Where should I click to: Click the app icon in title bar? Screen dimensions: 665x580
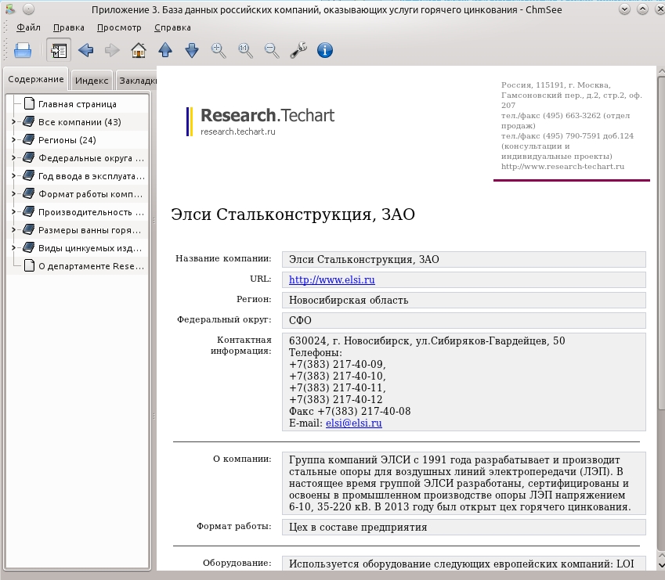click(9, 9)
